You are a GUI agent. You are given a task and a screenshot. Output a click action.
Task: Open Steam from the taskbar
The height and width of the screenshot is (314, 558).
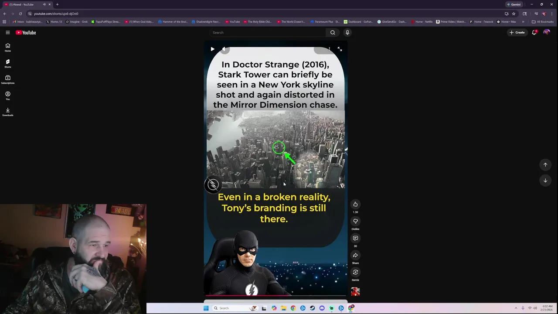coord(312,308)
